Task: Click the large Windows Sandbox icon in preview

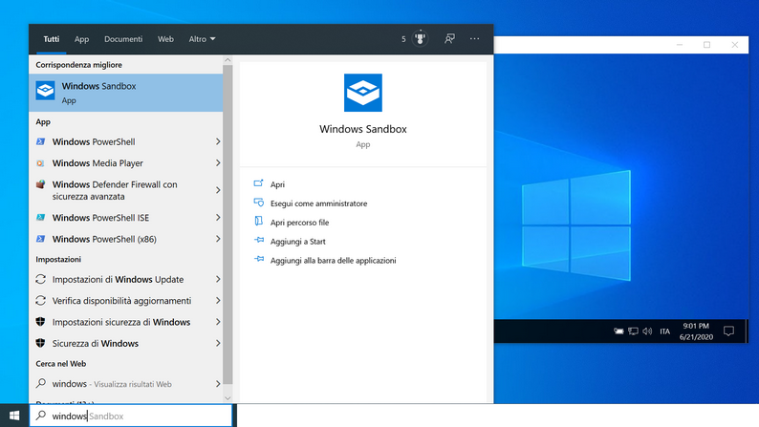Action: [363, 93]
